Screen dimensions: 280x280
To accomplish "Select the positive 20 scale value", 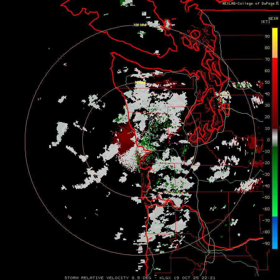I will click(267, 117).
